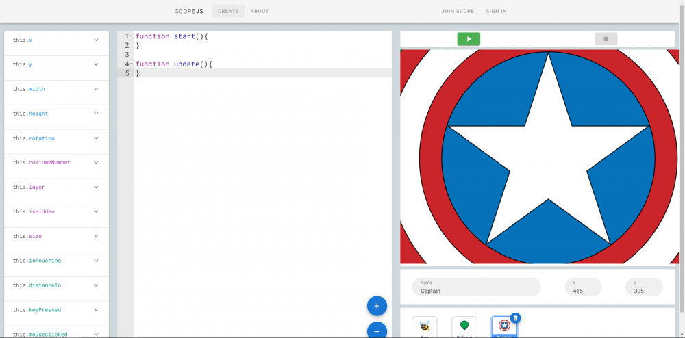Edit the sprite Name field
The image size is (685, 338).
click(476, 287)
